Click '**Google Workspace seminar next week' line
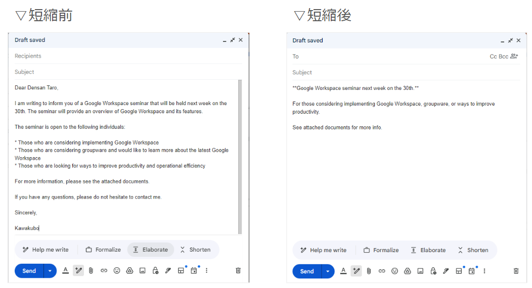This screenshot has height=288, width=532. (x=356, y=88)
